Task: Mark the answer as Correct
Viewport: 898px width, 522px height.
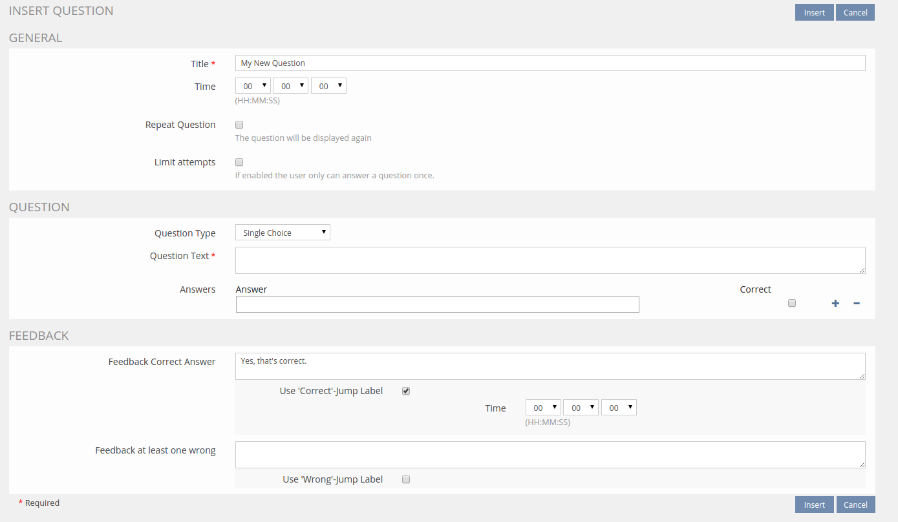Action: 792,304
